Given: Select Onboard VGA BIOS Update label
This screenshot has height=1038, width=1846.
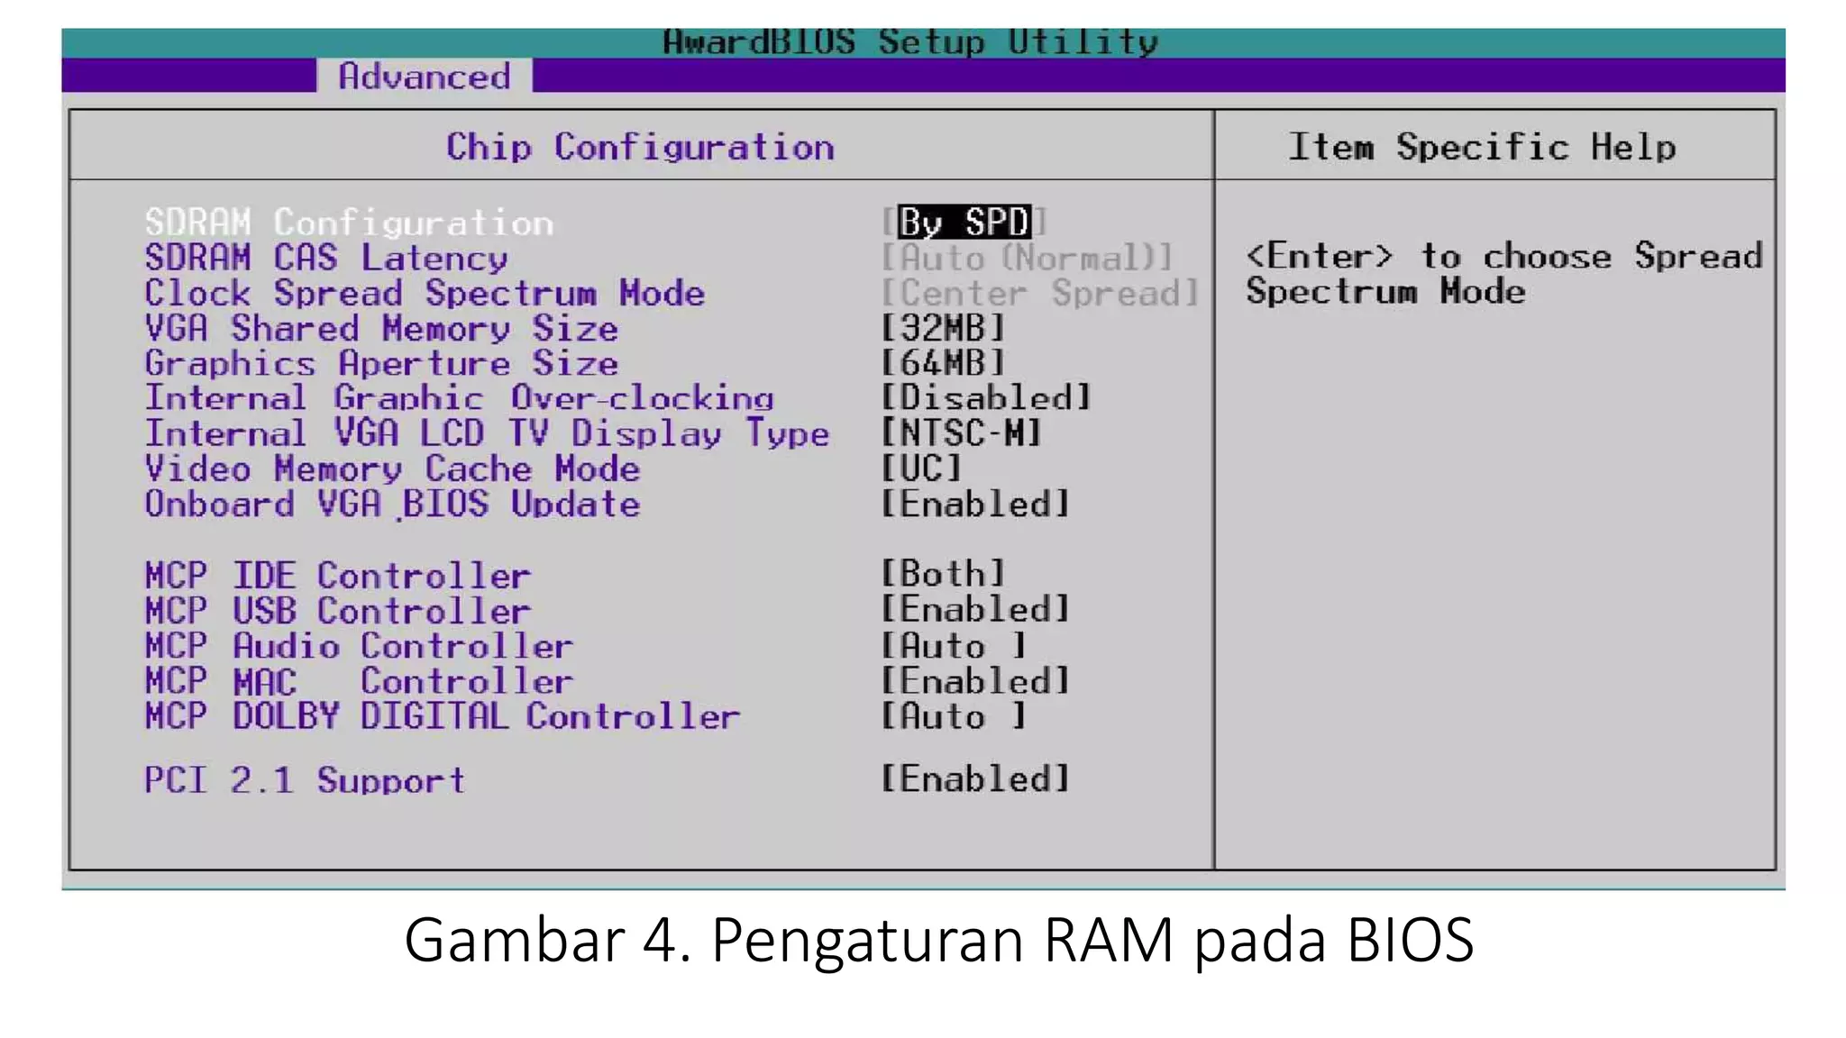Looking at the screenshot, I should [392, 504].
